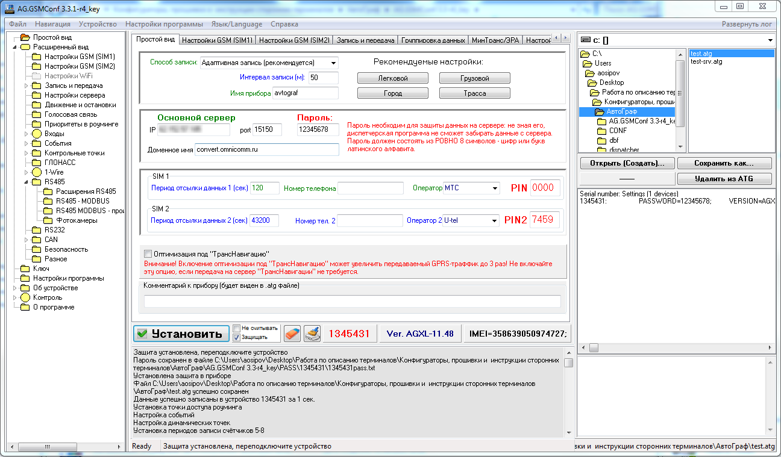Screen dimensions: 781x457
Task: Click the Удалить из ATG button
Action: pos(724,179)
